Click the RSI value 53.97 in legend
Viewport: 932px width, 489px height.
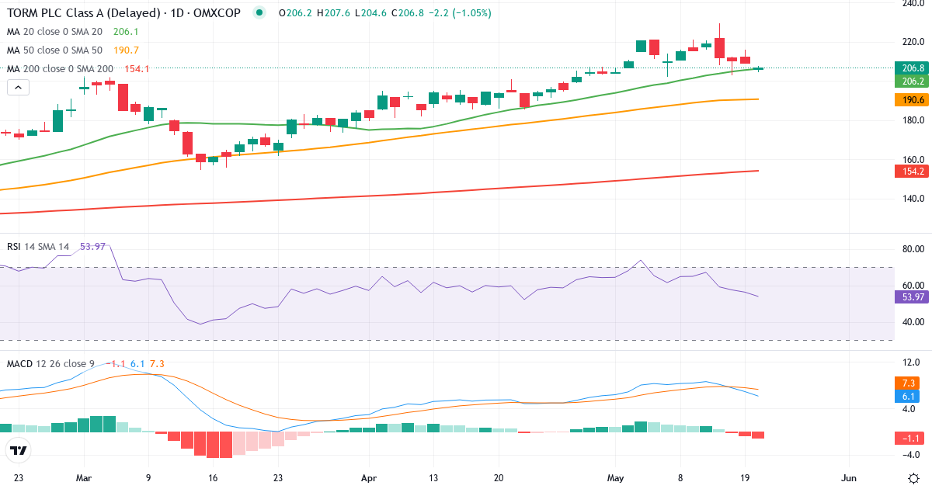[x=92, y=246]
